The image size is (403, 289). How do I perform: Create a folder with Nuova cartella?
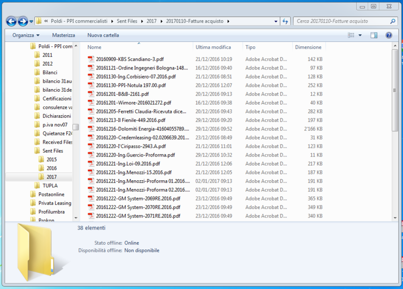103,35
